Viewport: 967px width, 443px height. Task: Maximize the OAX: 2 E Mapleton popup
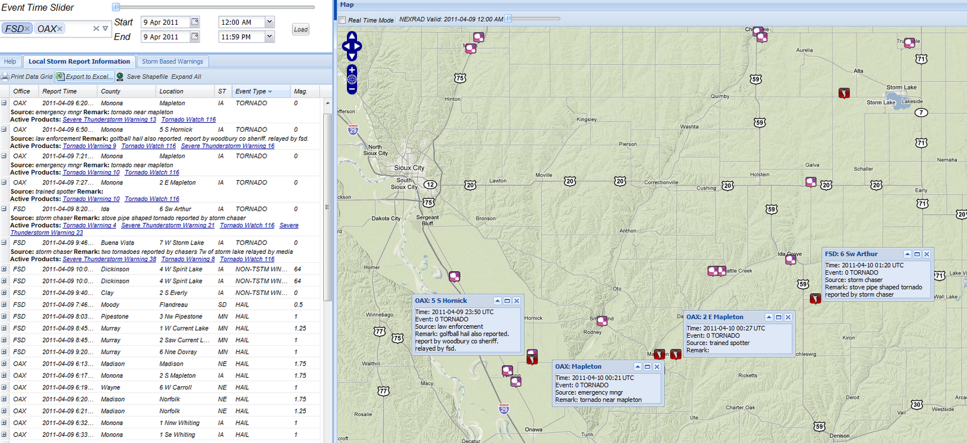(x=778, y=317)
